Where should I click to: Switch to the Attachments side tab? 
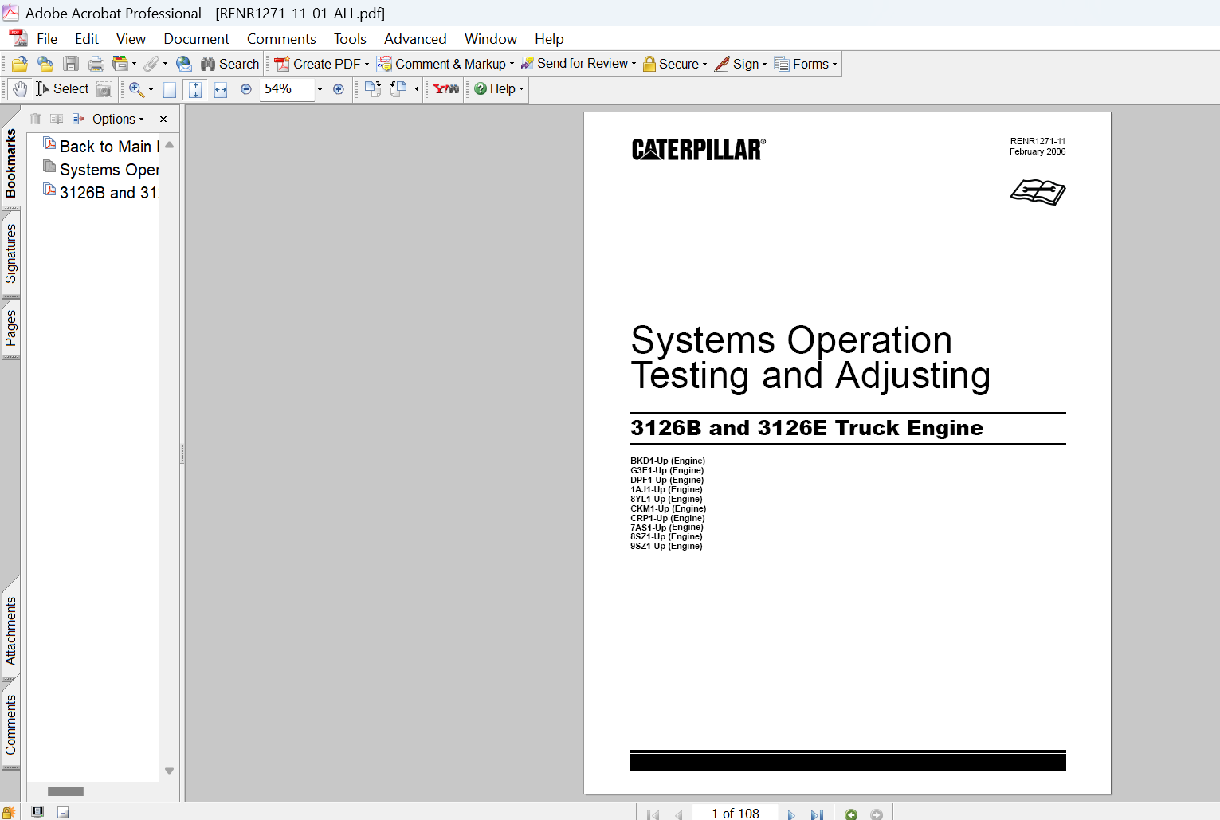coord(10,630)
